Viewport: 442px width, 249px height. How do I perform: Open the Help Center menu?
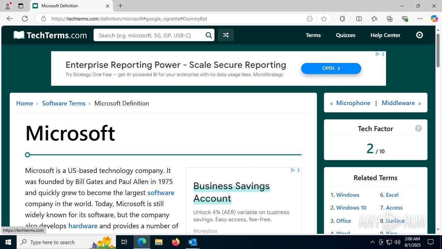coord(385,35)
